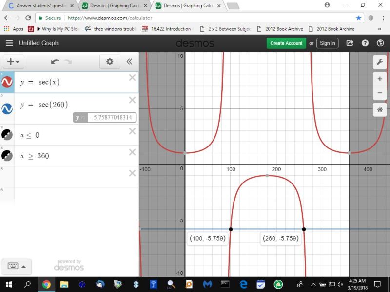Screen dimensions: 390x292
Task: Open a new browser tab
Action: [x=233, y=6]
